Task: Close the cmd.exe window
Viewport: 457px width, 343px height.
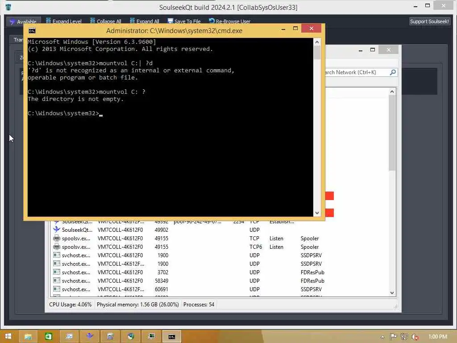Action: pyautogui.click(x=311, y=28)
